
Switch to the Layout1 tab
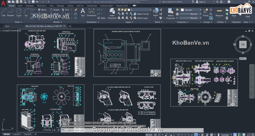click(x=17, y=134)
